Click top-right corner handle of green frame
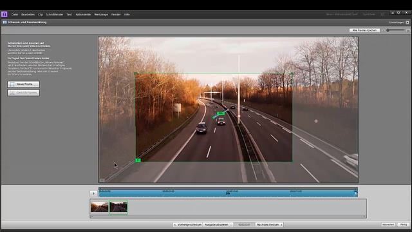This screenshot has height=232, width=412. pyautogui.click(x=292, y=73)
